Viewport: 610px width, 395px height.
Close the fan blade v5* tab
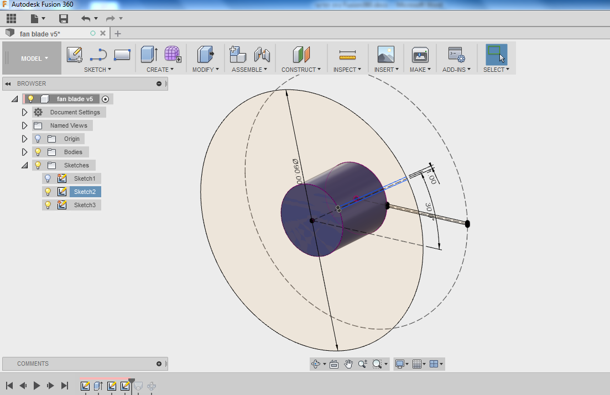click(x=103, y=34)
